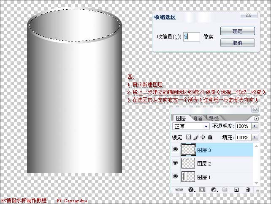The height and width of the screenshot is (204, 271).
Task: Switch to the 图层 tab
Action: [181, 118]
